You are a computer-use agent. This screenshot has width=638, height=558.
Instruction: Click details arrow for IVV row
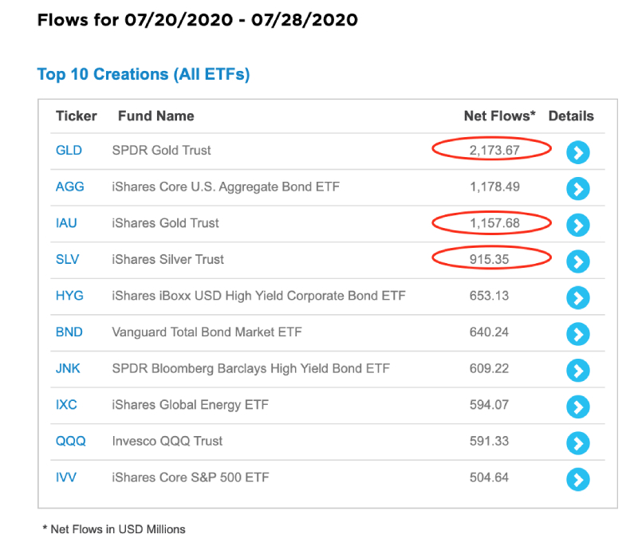577,479
